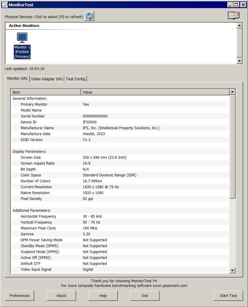Click Active Monitors list scroll up arrow
Screen dimensions: 248x307
click(x=239, y=25)
